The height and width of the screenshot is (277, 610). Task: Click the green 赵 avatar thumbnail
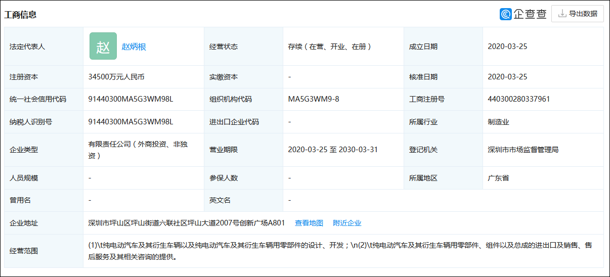pyautogui.click(x=103, y=46)
